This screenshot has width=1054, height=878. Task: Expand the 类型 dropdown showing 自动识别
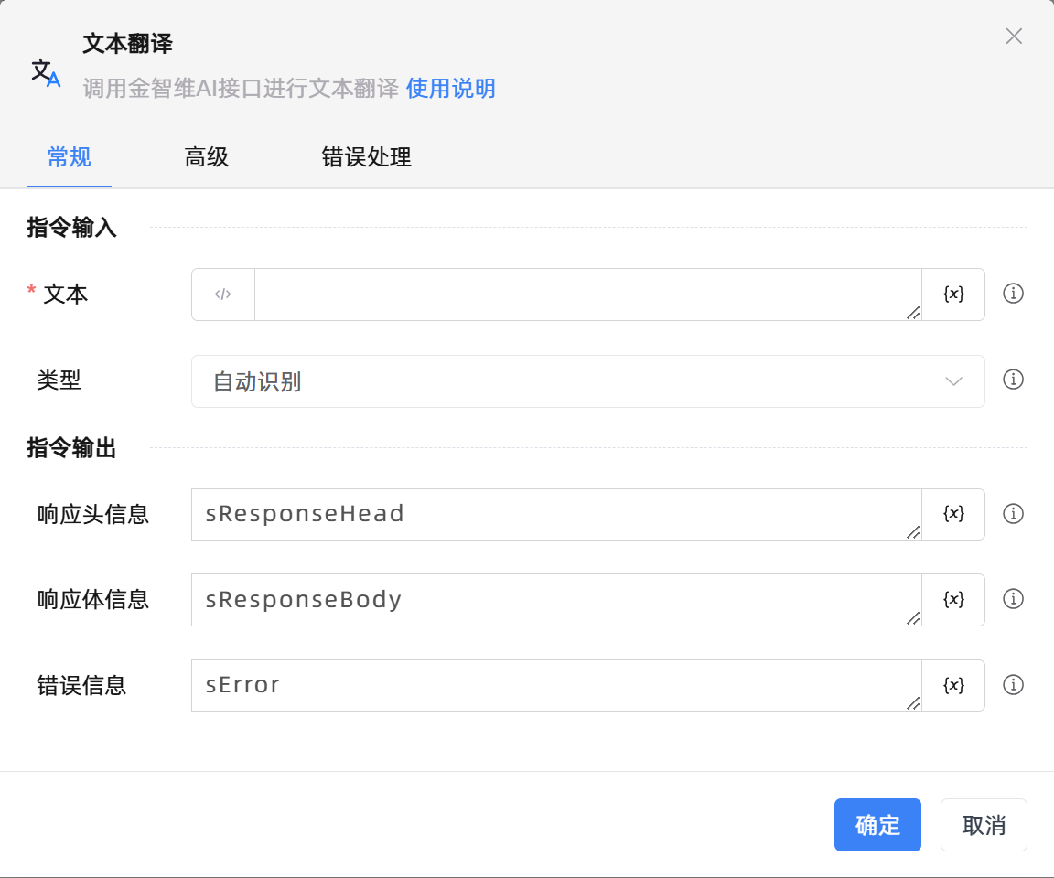tap(587, 381)
